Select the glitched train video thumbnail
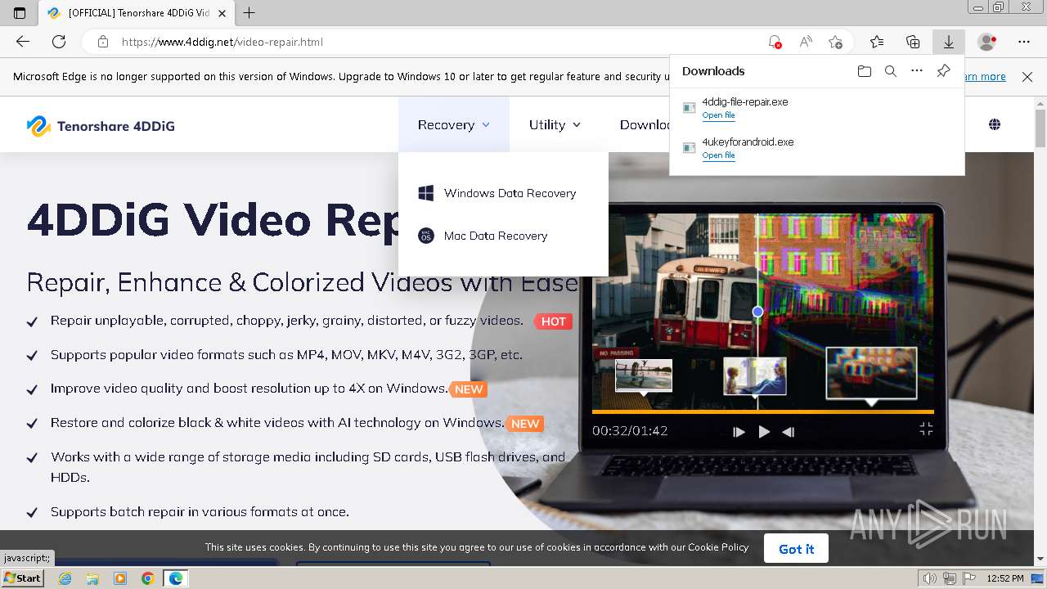The image size is (1047, 589). [x=871, y=374]
